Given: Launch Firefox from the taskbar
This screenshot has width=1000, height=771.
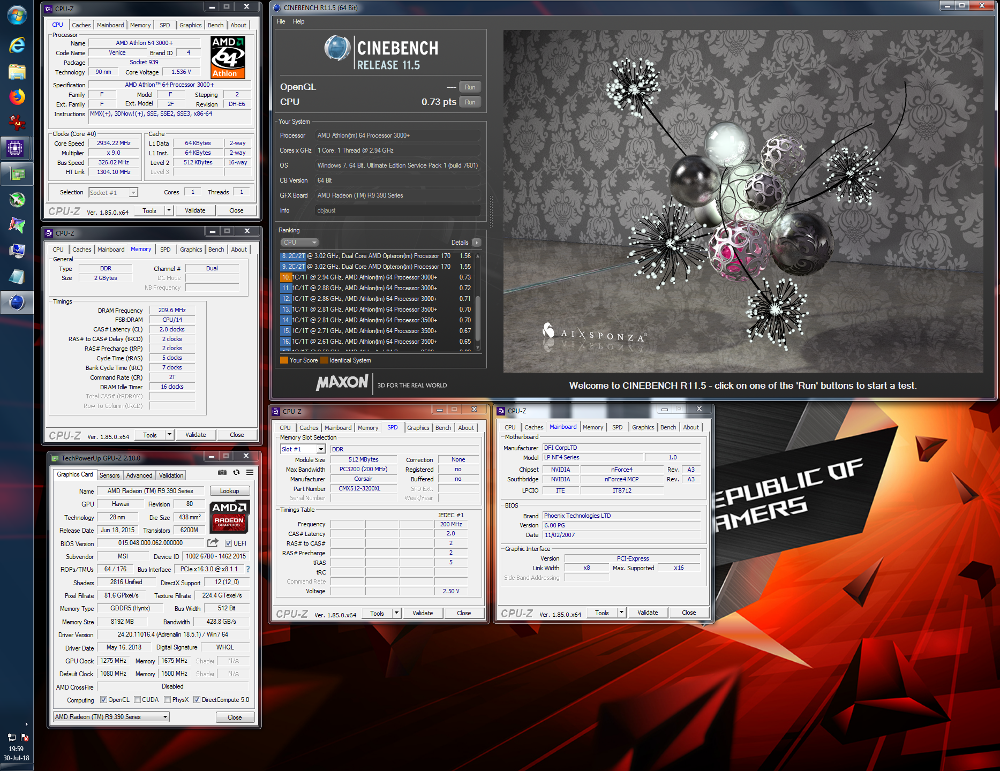Looking at the screenshot, I should [x=17, y=97].
